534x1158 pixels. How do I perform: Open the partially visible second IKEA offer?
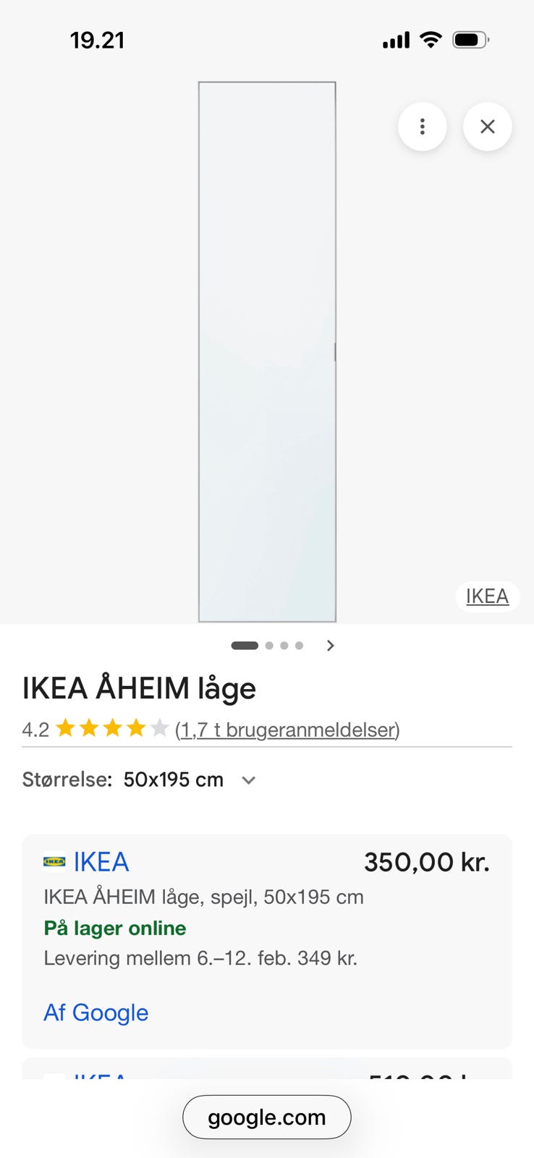[267, 1070]
